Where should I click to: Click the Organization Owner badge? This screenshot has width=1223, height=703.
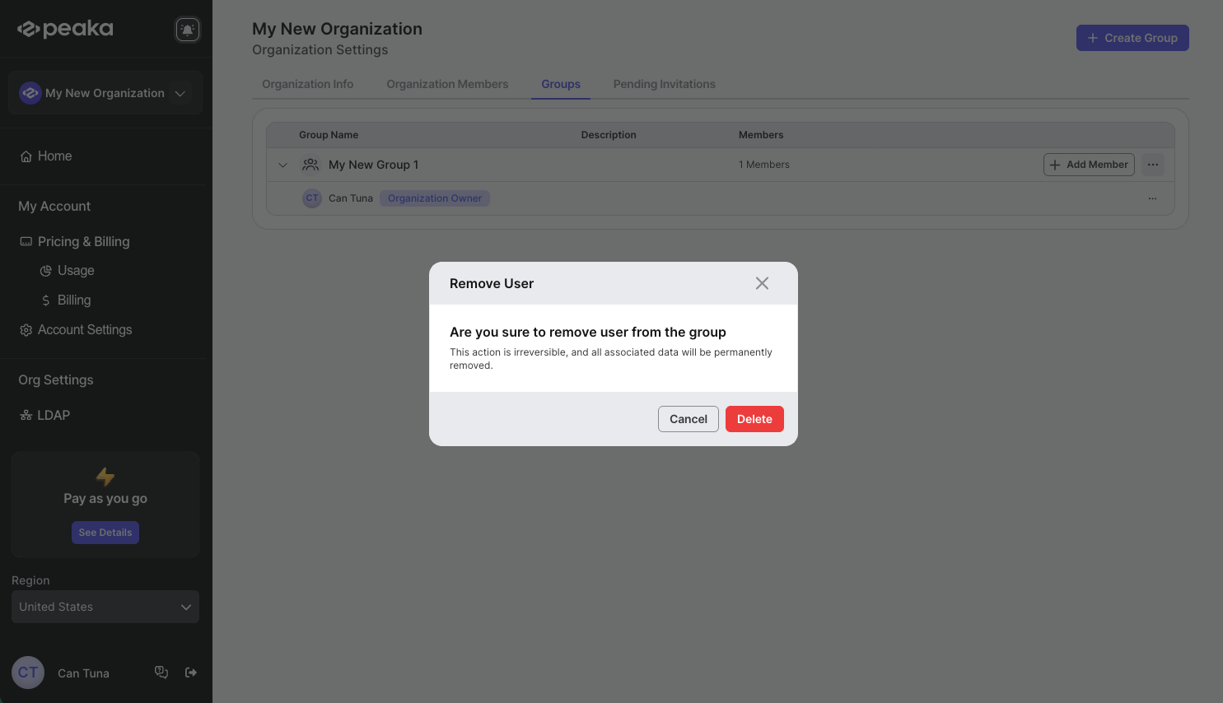pyautogui.click(x=434, y=198)
